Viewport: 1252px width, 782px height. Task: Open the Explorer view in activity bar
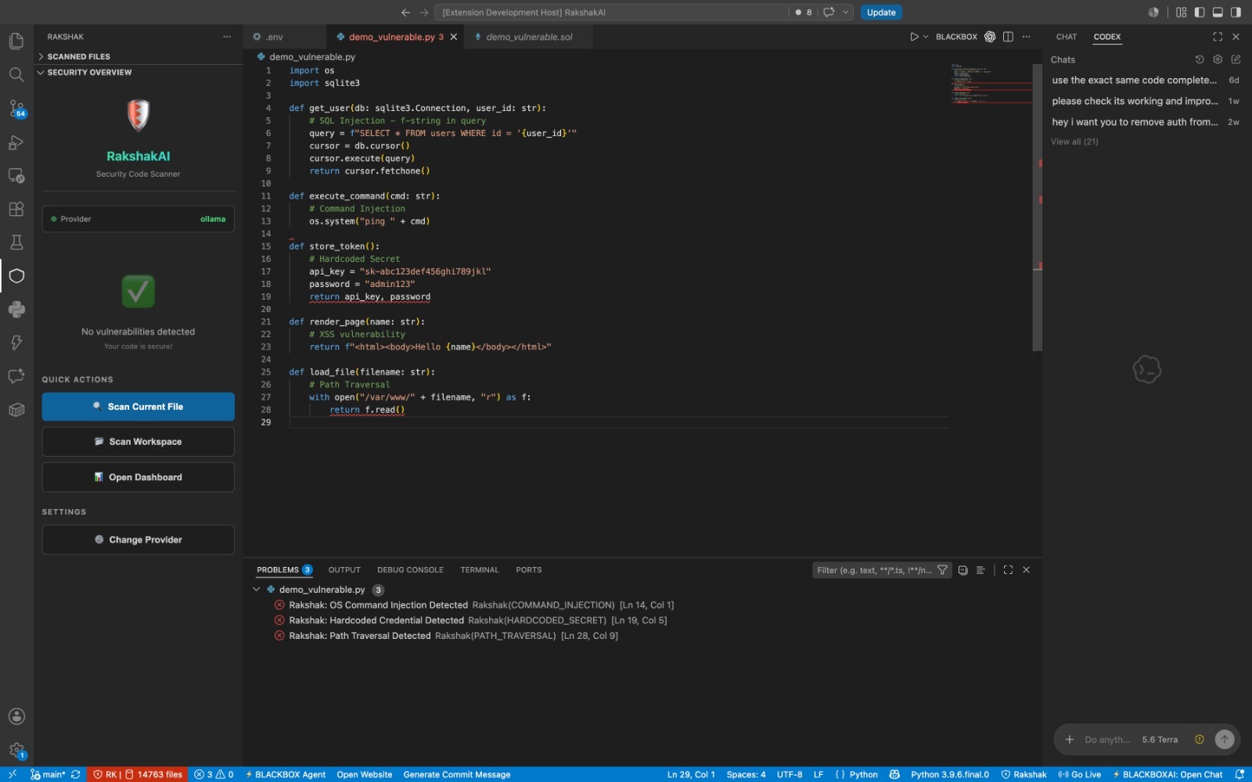[x=16, y=41]
